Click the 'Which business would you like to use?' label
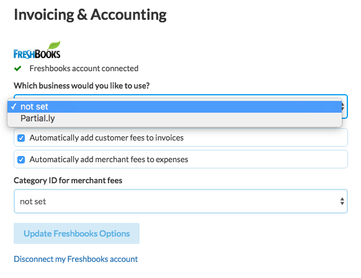This screenshot has width=361, height=278. 82,85
